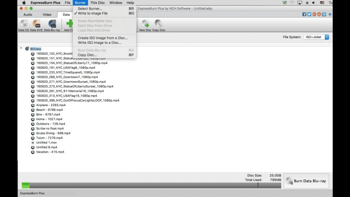
Task: Click the VNC status icon in menu bar
Action: 284,3
